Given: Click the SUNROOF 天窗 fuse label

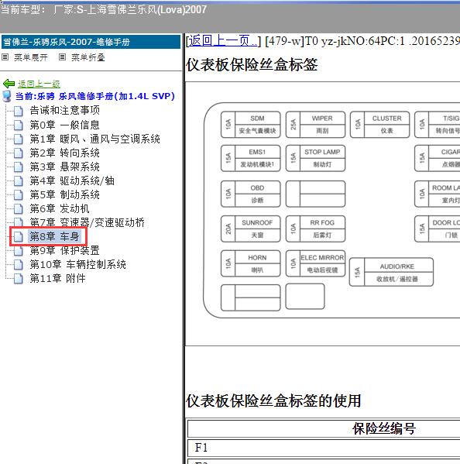Looking at the screenshot, I should 251,229.
